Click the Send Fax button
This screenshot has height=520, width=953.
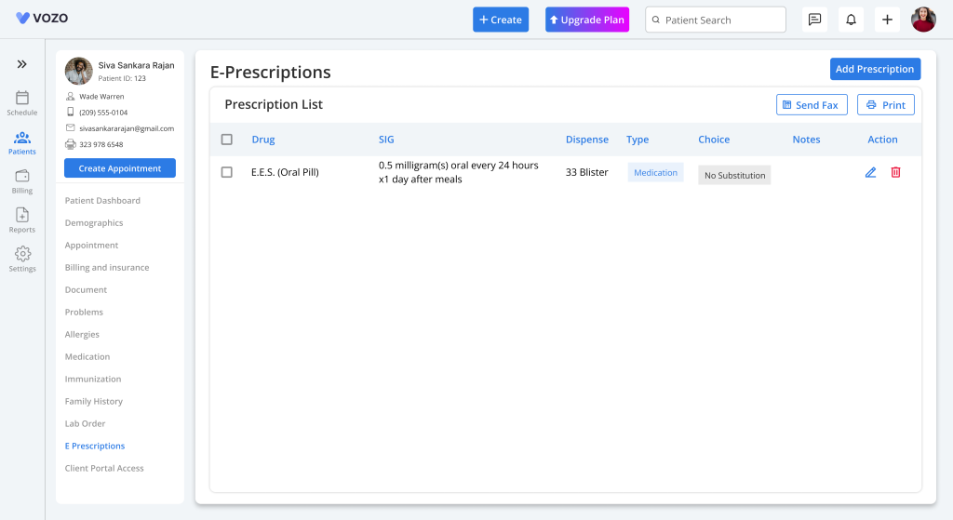tap(812, 105)
